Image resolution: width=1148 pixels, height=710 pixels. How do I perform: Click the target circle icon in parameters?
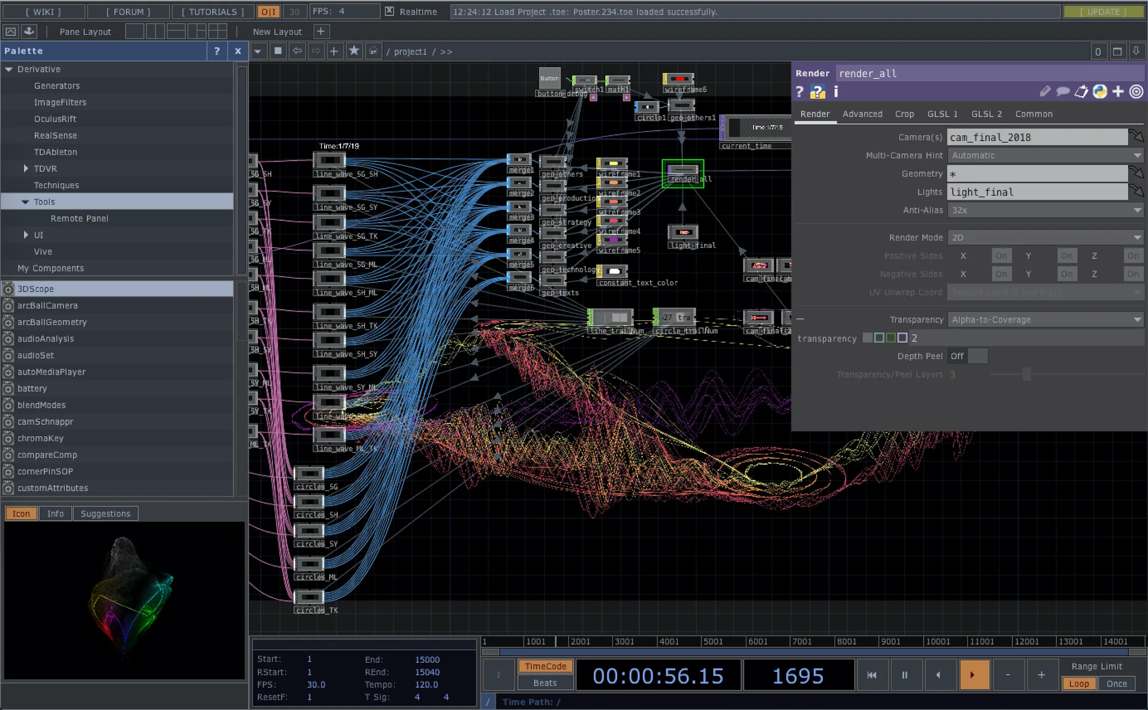pos(1136,91)
